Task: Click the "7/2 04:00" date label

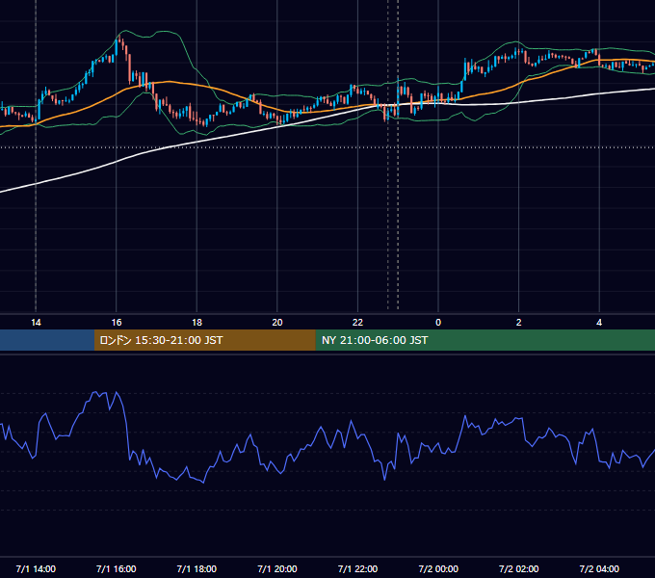Action: click(599, 569)
